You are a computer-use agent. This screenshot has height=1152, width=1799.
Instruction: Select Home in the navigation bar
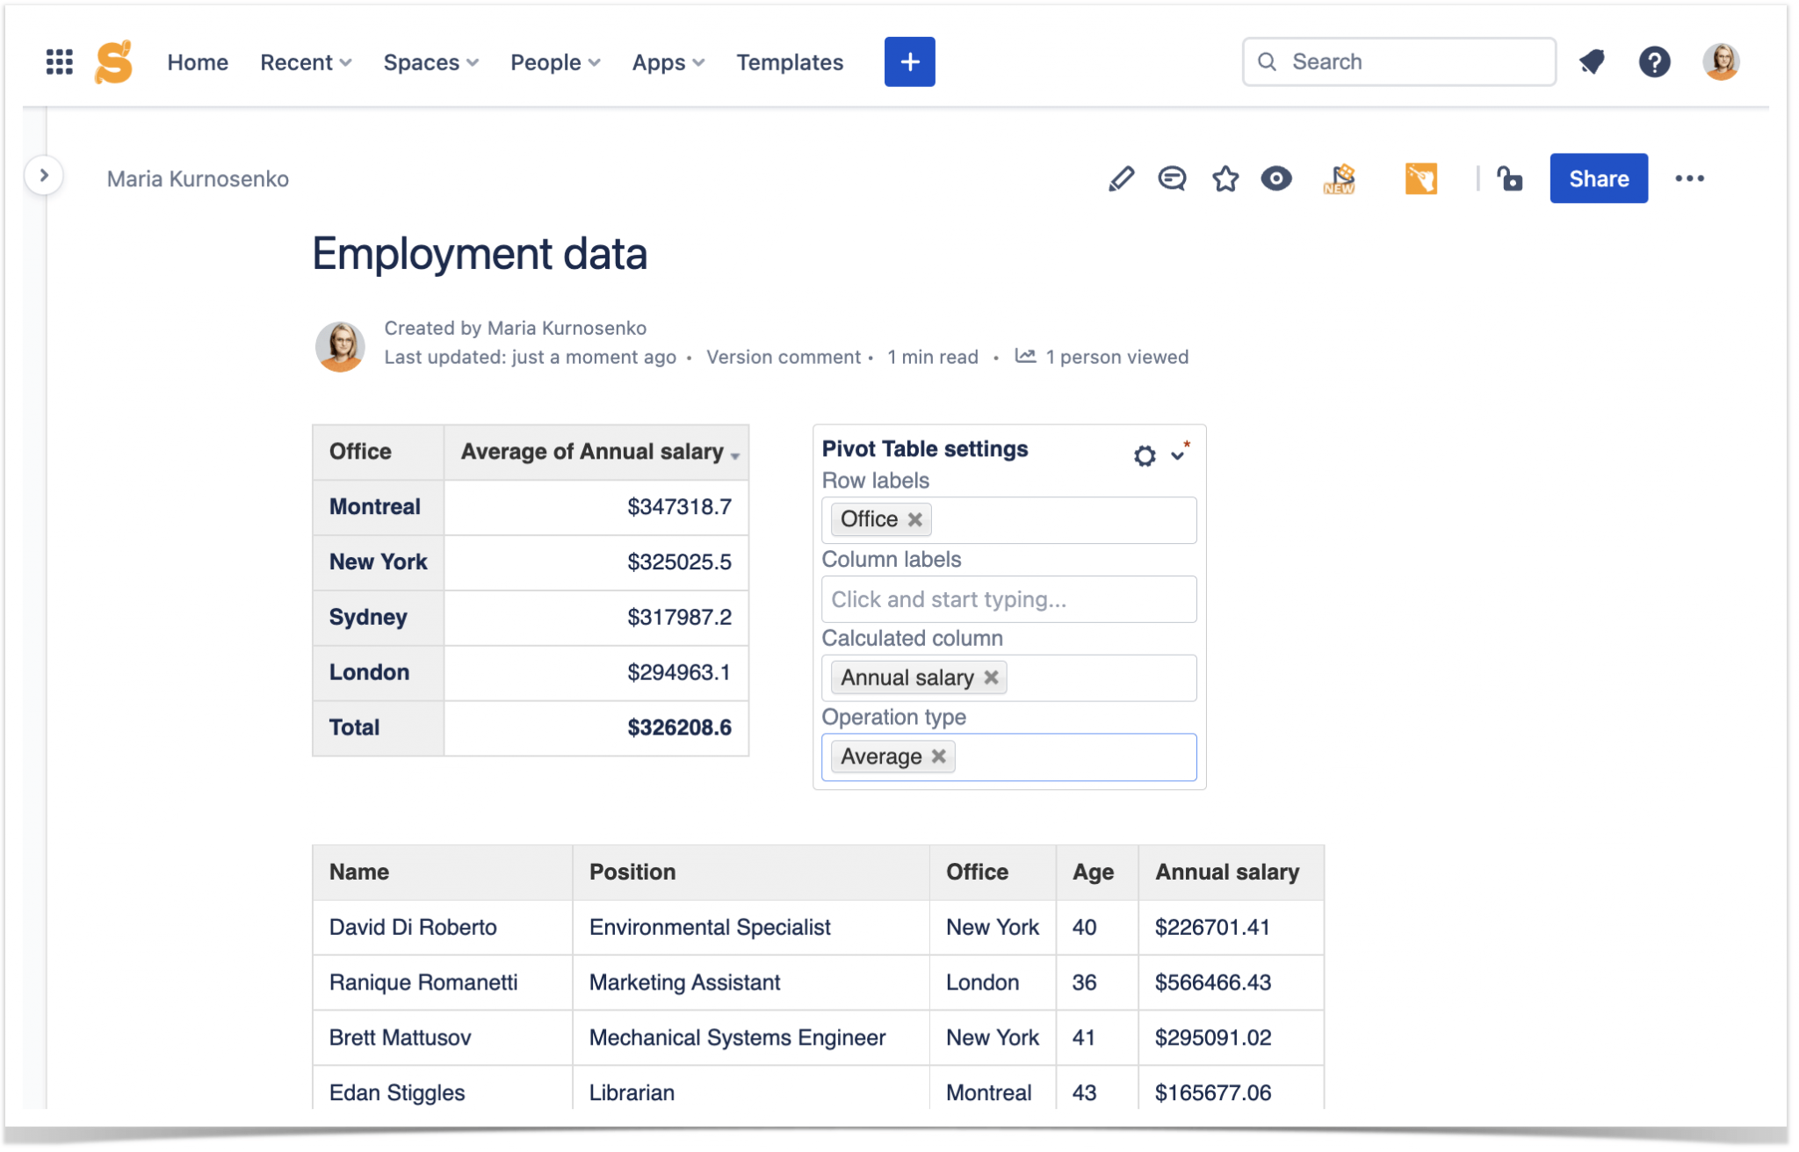click(x=198, y=62)
